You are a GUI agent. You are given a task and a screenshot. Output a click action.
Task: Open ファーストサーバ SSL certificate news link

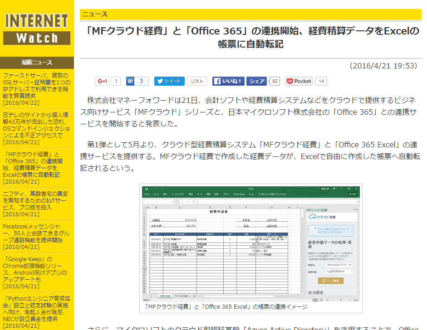coord(36,86)
